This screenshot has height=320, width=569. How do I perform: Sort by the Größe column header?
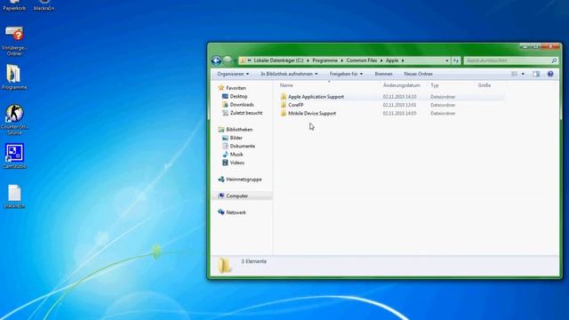point(484,85)
